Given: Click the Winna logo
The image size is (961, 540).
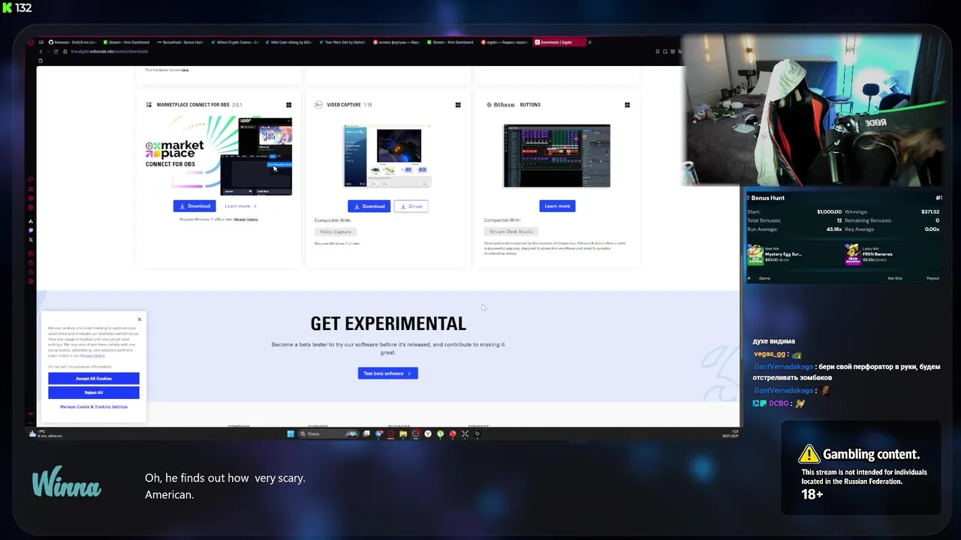Looking at the screenshot, I should 66,481.
